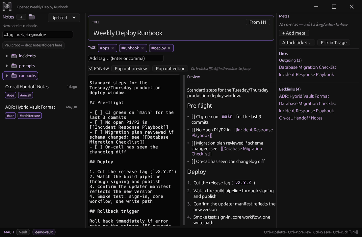Expand the prompts folder arrow
The image size is (362, 237).
point(7,66)
